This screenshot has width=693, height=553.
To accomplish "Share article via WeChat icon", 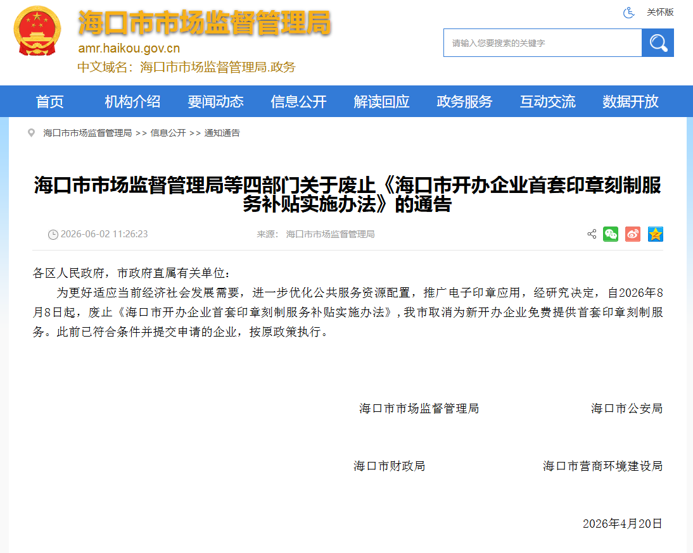I will 611,234.
